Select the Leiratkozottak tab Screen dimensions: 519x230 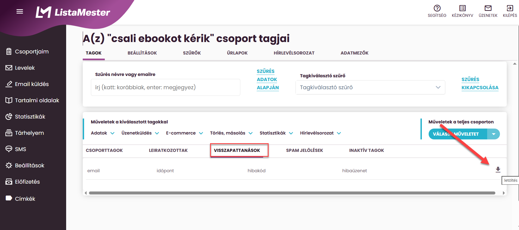168,150
